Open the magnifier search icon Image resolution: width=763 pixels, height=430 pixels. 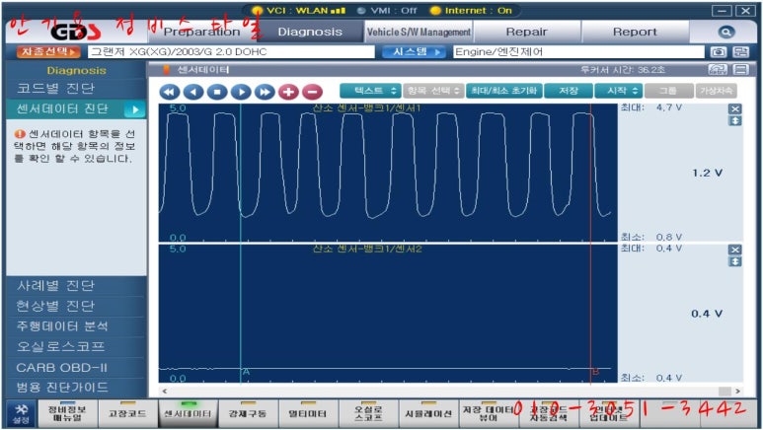tap(725, 33)
